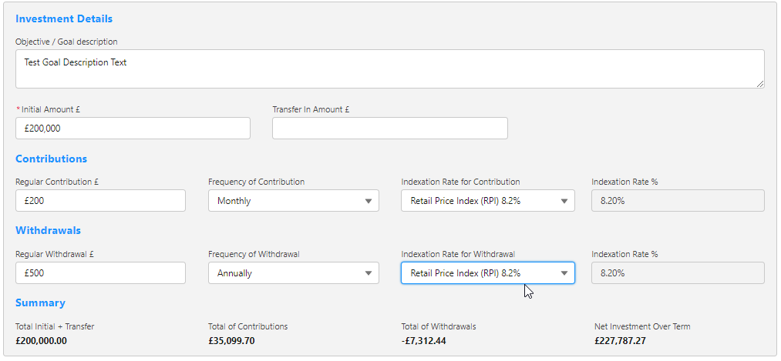Viewport: 781px width, 361px height.
Task: Click the Investment Details section heading
Action: coord(64,18)
